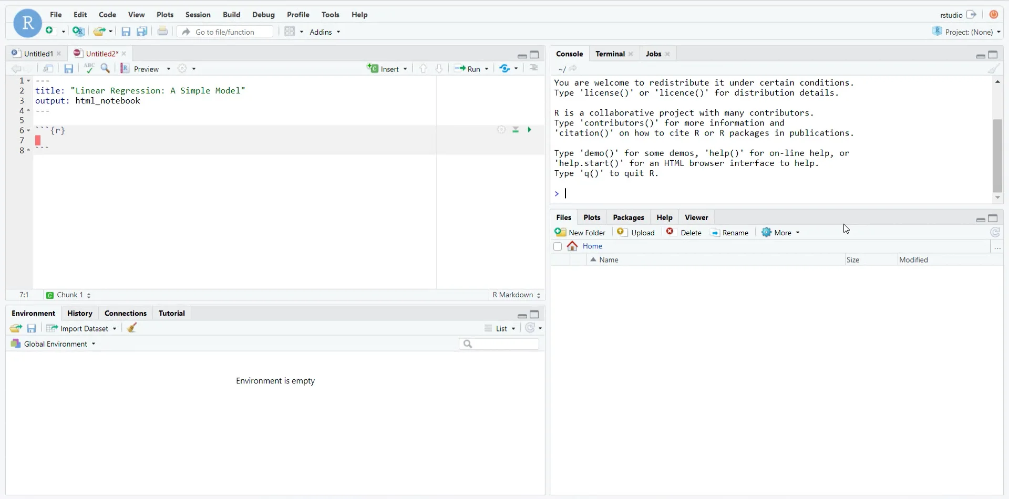Open the Project (None) menu
1009x499 pixels.
[967, 32]
